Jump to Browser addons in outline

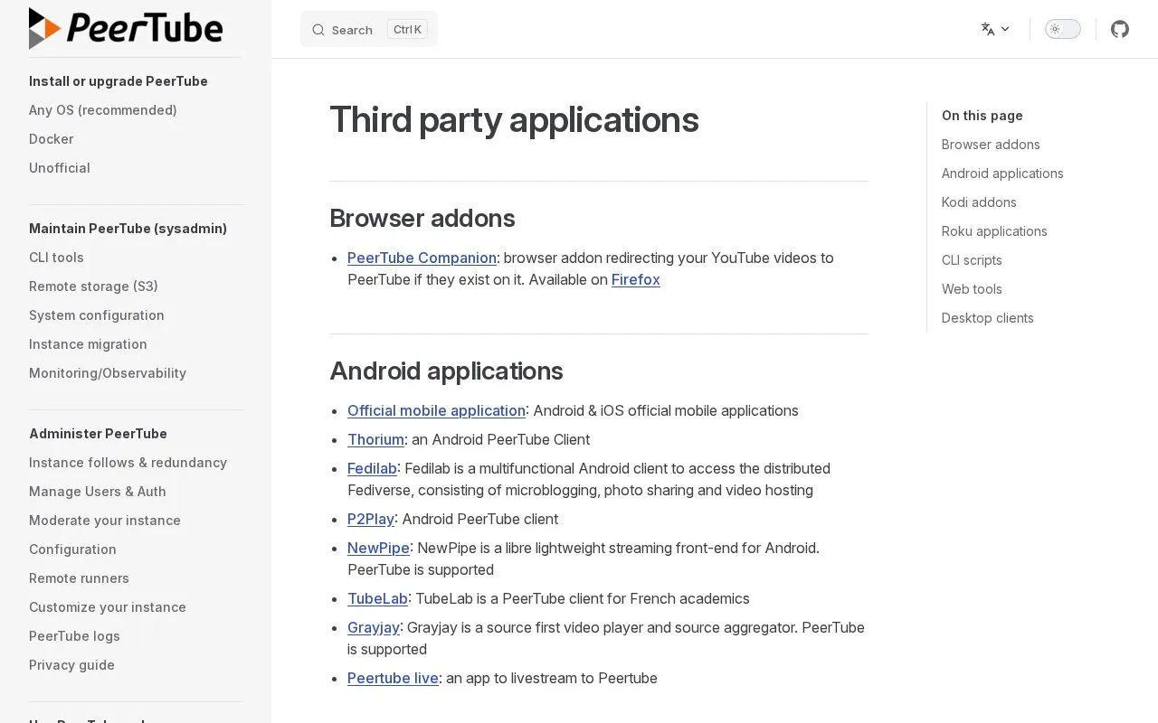point(991,145)
